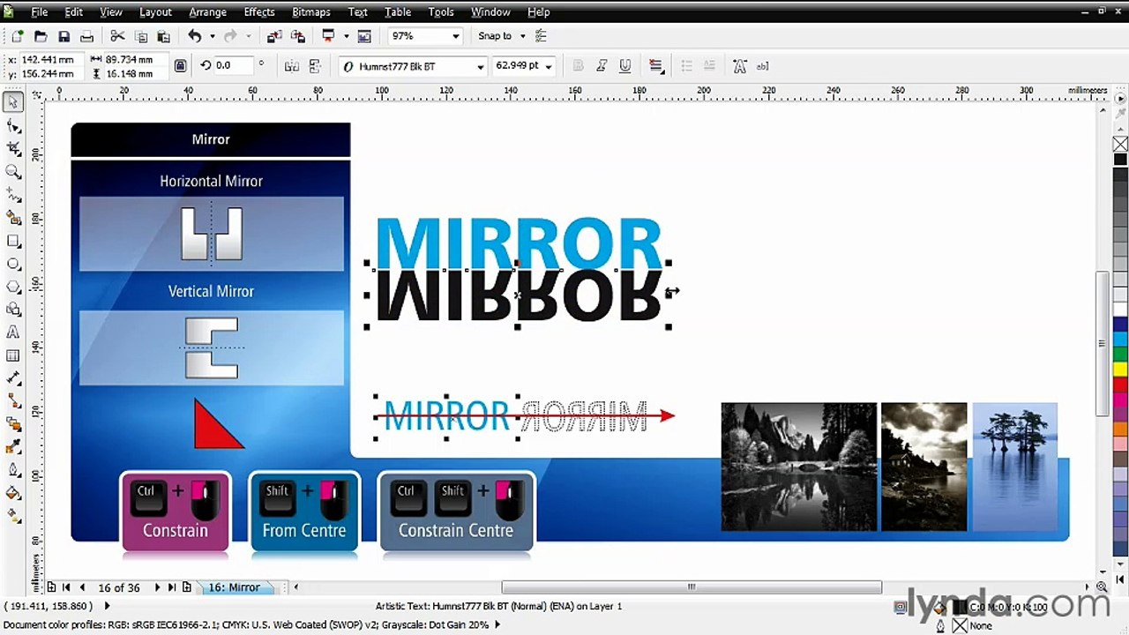Select the Blend interactive tool

pyautogui.click(x=13, y=424)
